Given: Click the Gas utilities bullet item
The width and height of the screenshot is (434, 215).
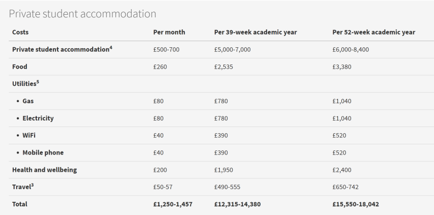Looking at the screenshot, I should tap(28, 101).
